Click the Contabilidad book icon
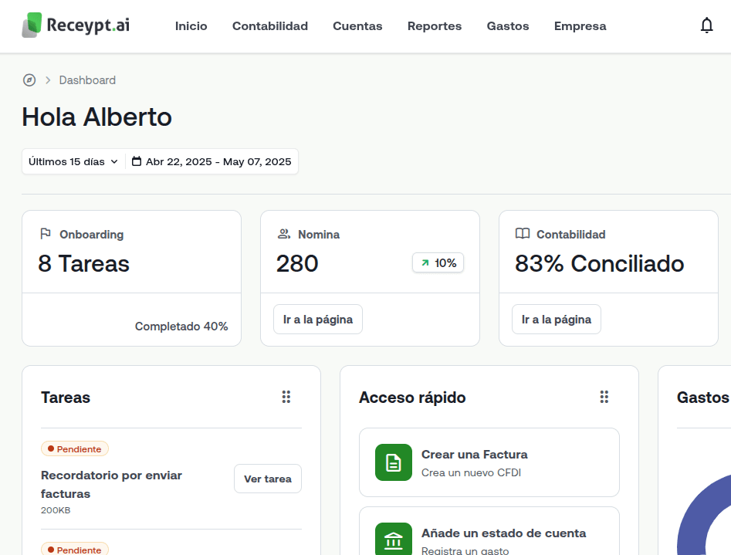This screenshot has height=555, width=731. click(522, 234)
